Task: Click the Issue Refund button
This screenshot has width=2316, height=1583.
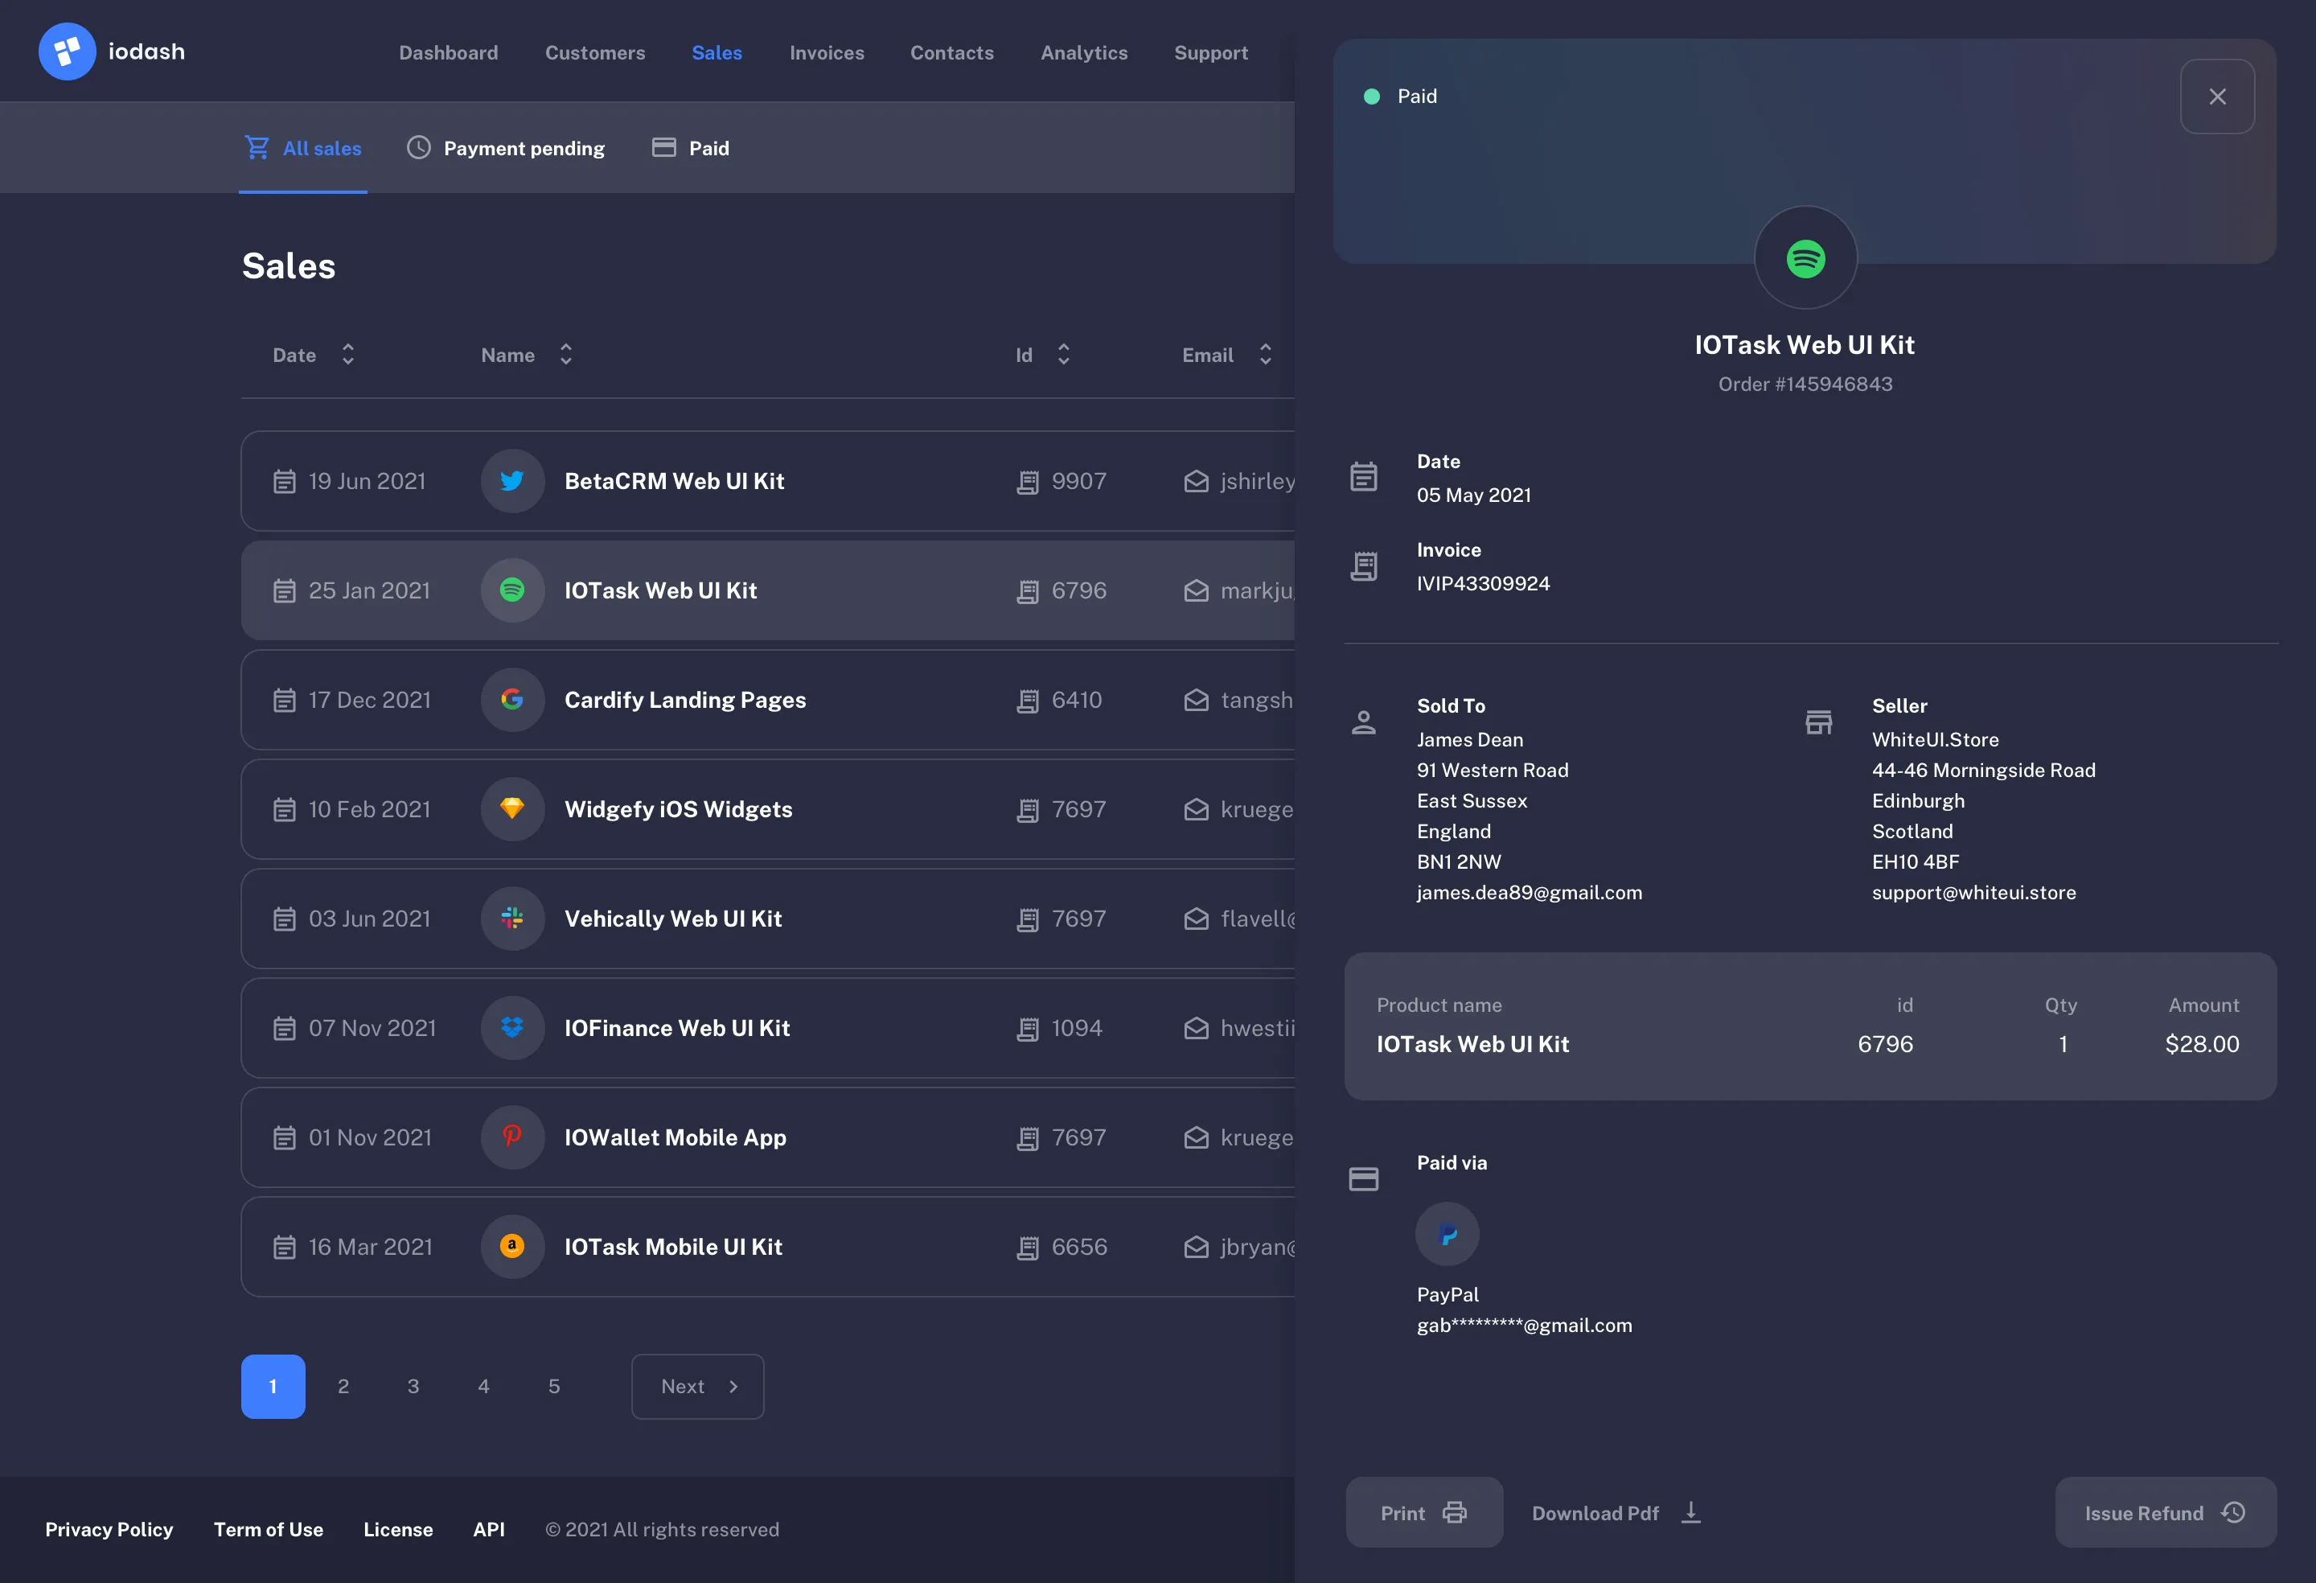Action: (x=2165, y=1512)
